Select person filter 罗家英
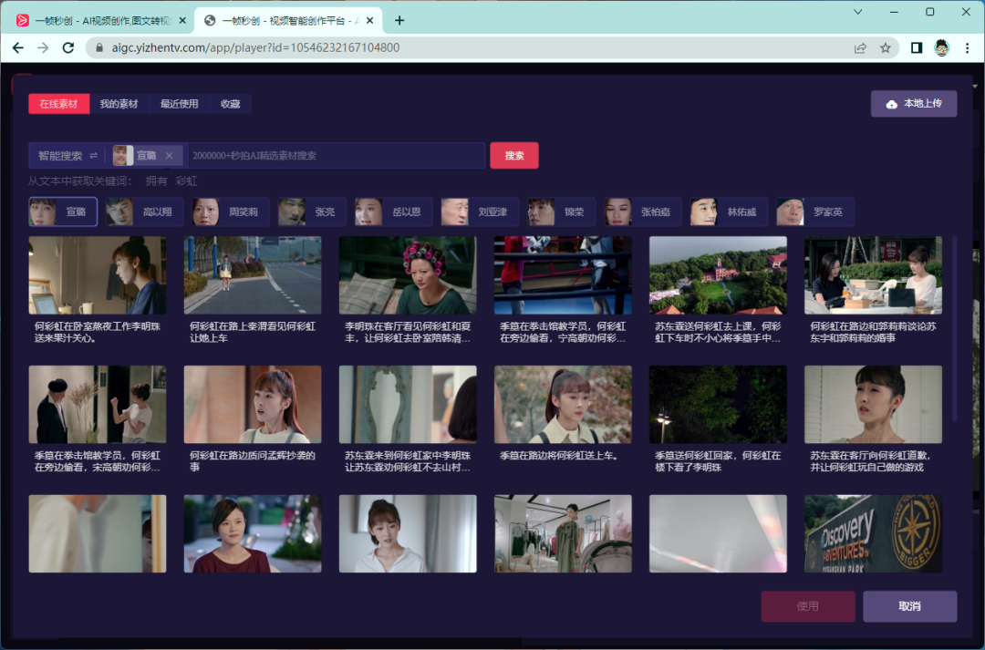 [814, 212]
